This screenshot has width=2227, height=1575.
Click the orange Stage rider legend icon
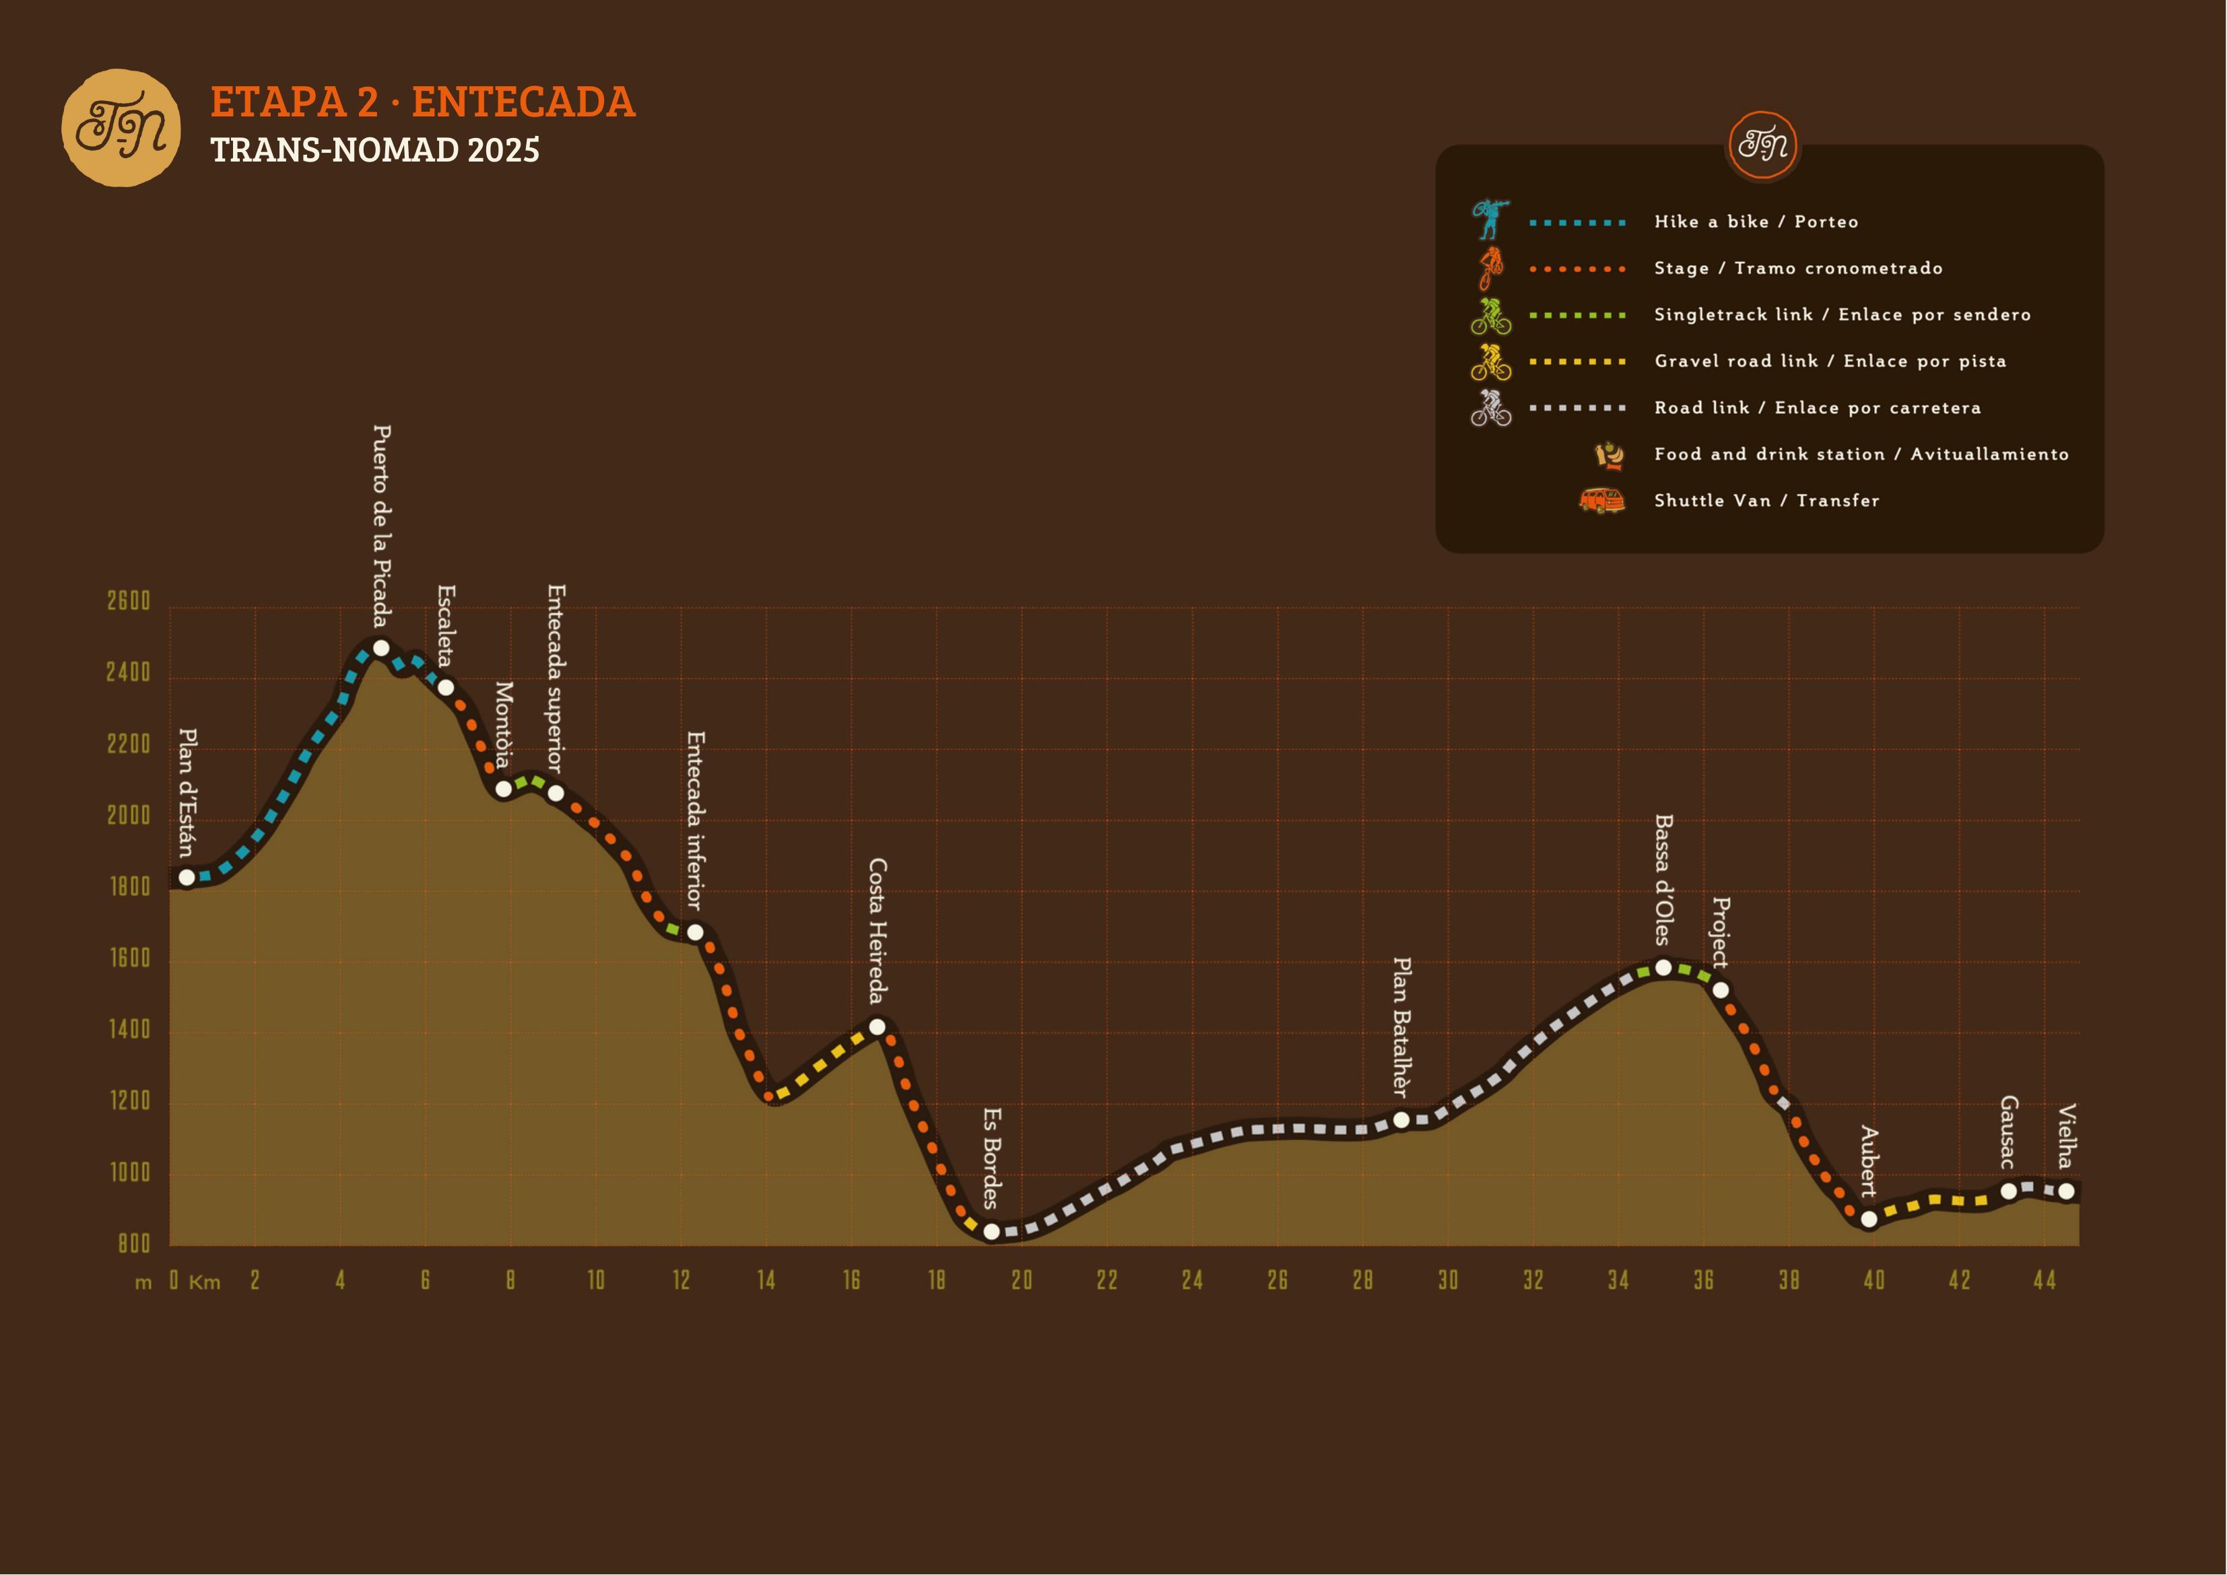coord(1490,268)
